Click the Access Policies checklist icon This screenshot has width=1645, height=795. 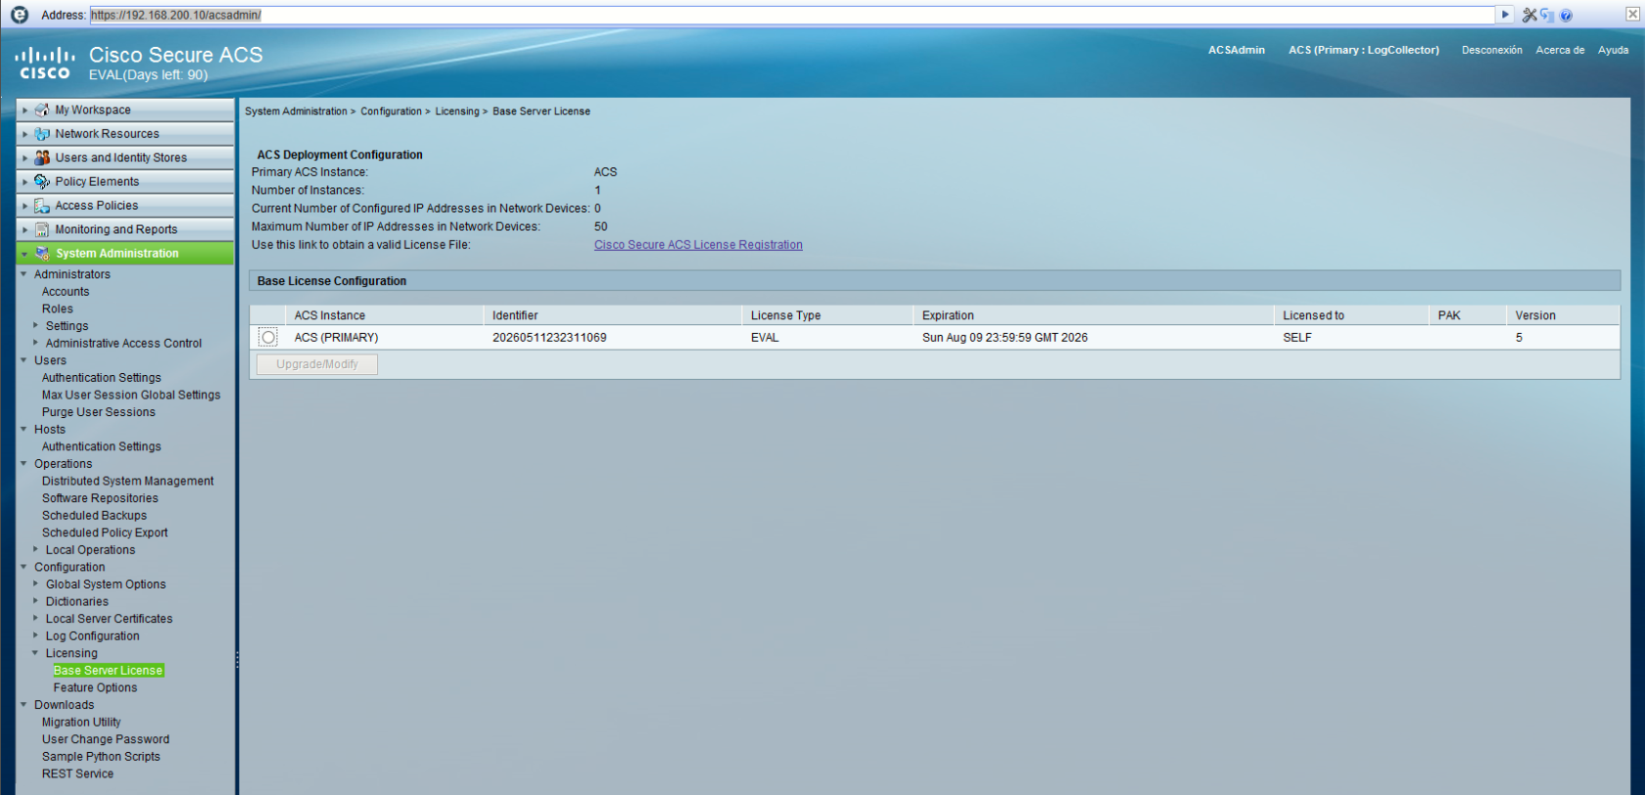pos(42,206)
